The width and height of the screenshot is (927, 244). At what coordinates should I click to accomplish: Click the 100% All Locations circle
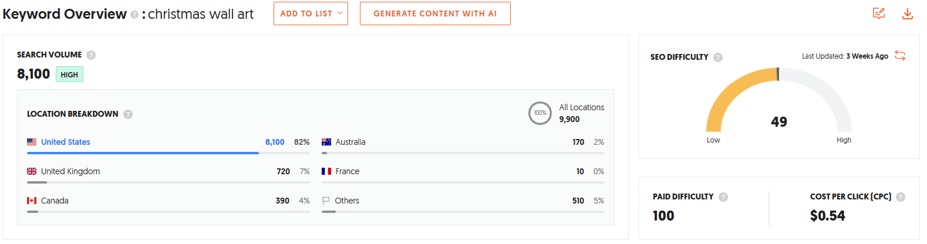coord(540,113)
